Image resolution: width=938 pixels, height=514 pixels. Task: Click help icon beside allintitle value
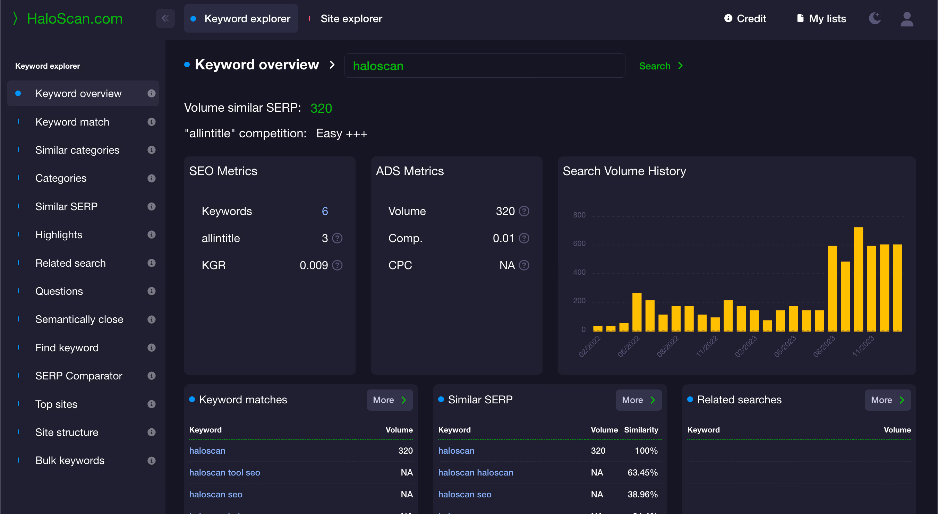pos(337,238)
